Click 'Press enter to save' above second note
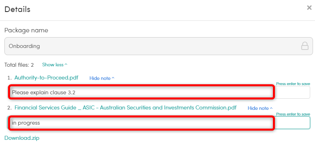Screen dimensions: 315x147 click(x=293, y=114)
